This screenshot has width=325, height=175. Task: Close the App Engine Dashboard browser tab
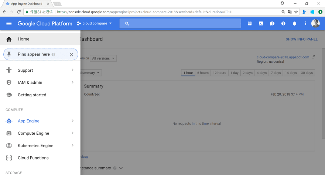(x=48, y=4)
